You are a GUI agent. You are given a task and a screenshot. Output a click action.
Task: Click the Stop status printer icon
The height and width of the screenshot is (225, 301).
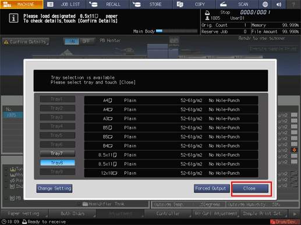point(207,13)
